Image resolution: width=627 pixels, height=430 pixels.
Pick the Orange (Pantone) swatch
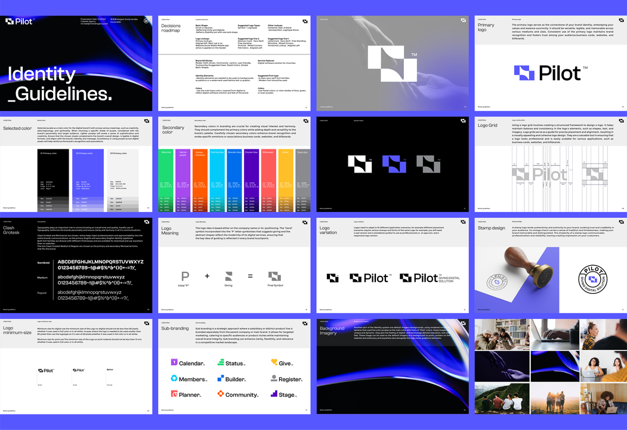(x=200, y=180)
